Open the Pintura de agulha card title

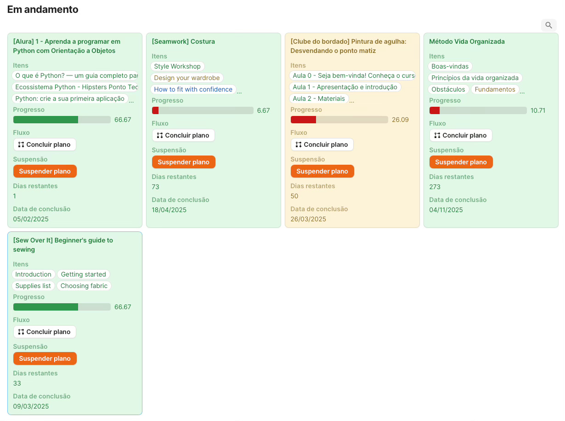pos(348,46)
